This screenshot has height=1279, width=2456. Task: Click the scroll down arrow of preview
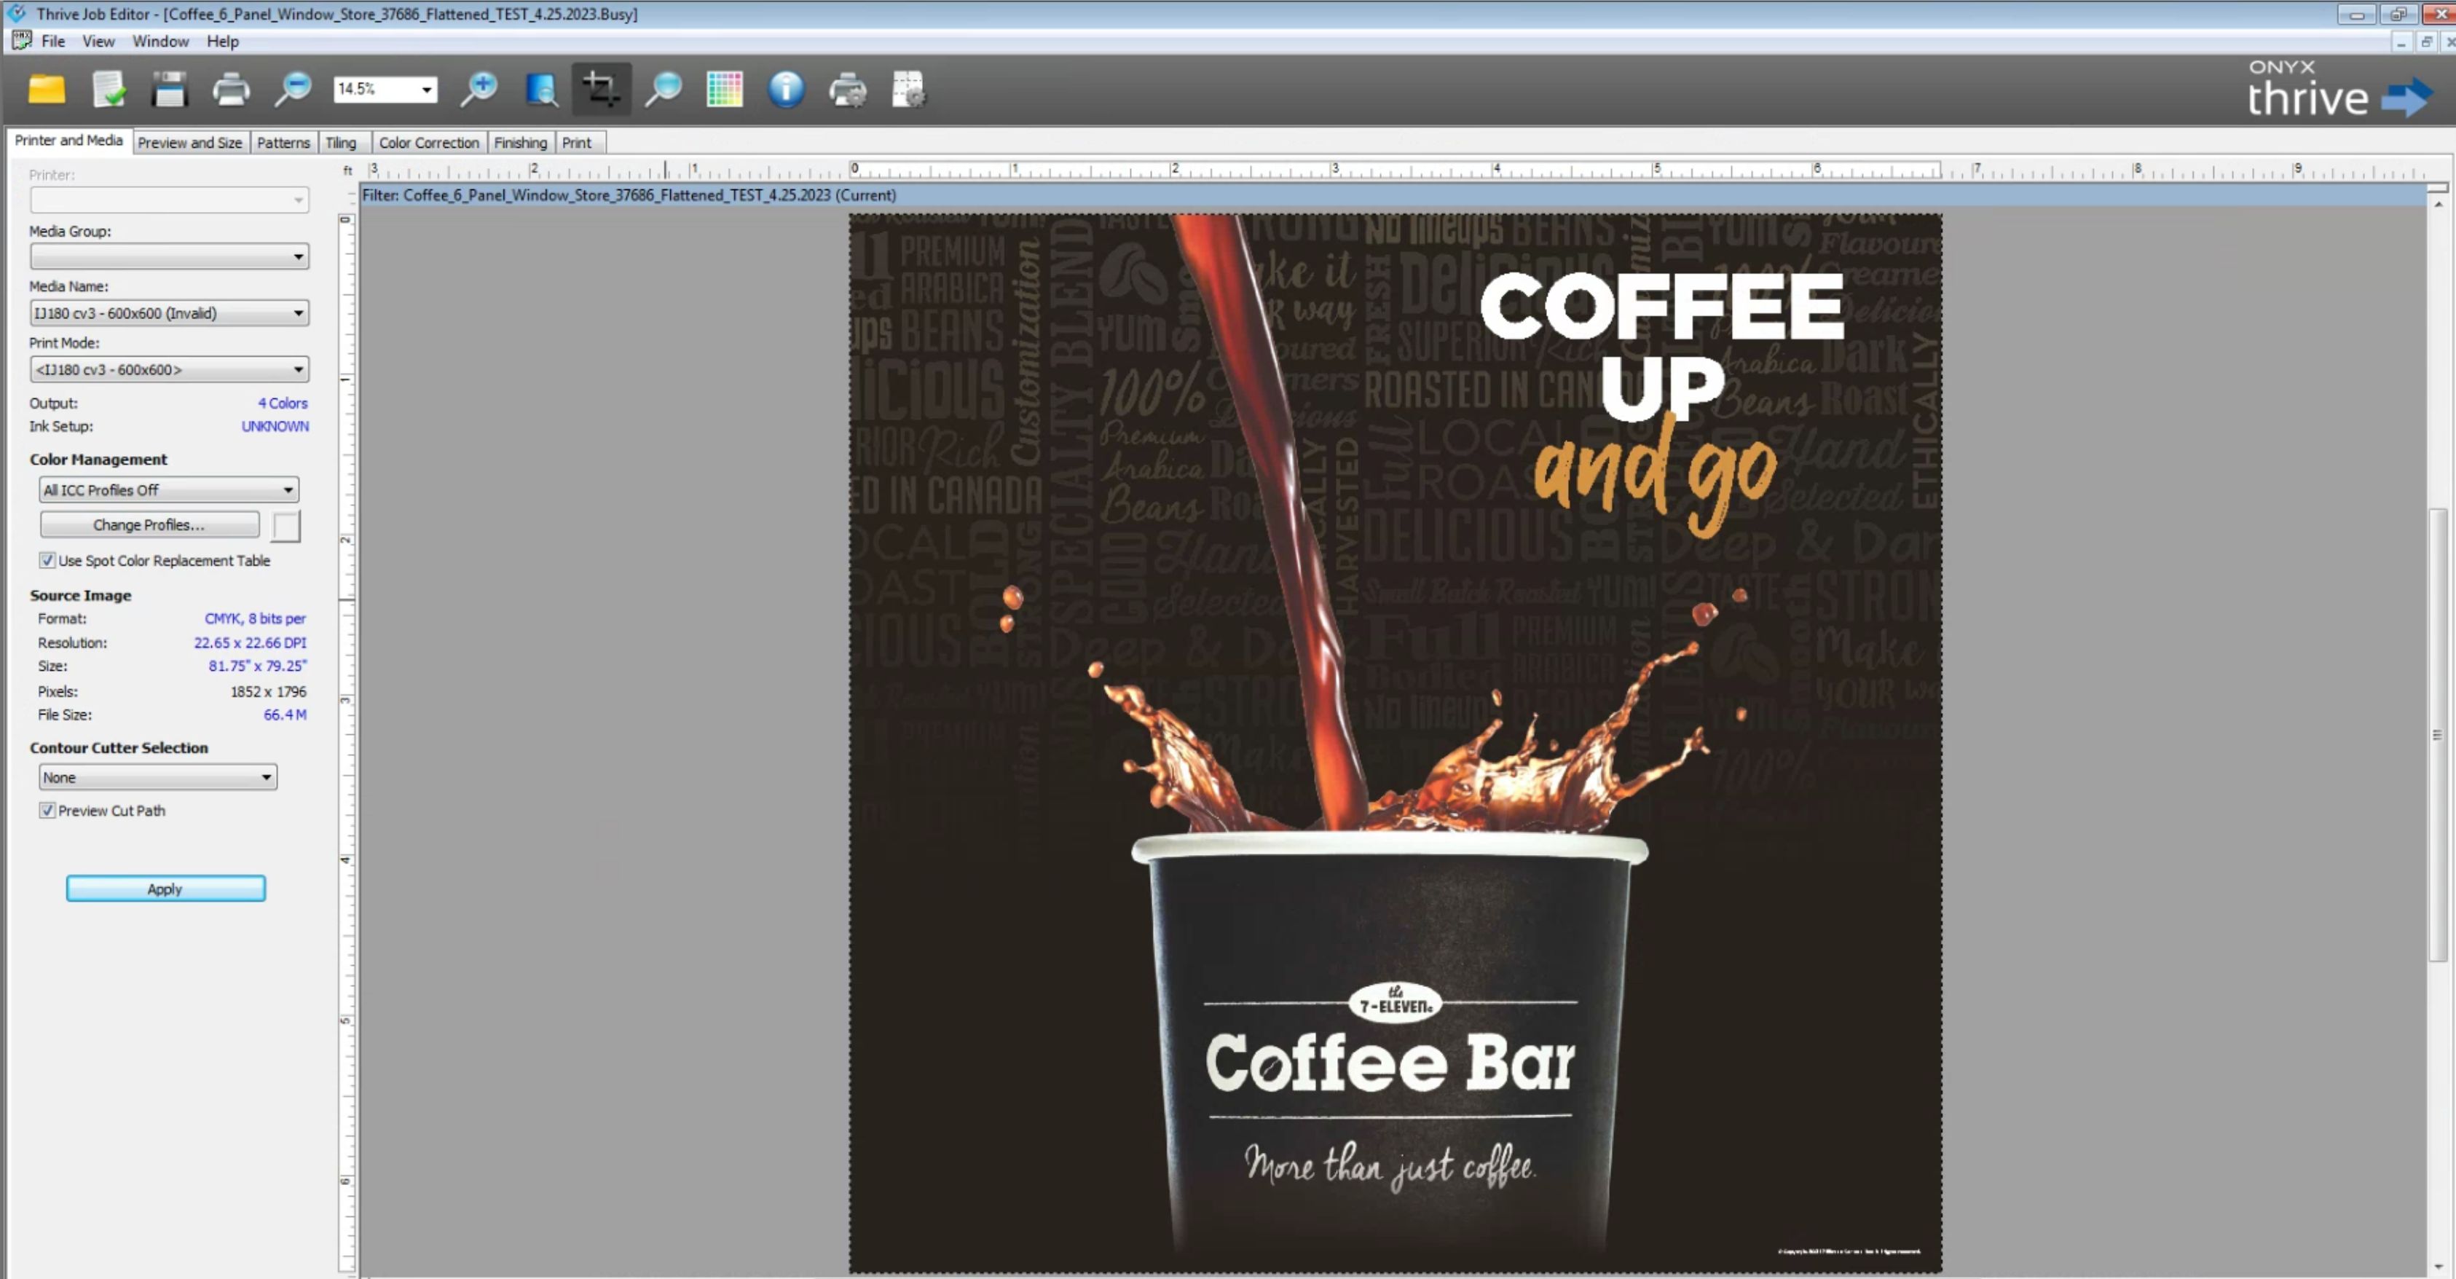pos(2438,1267)
